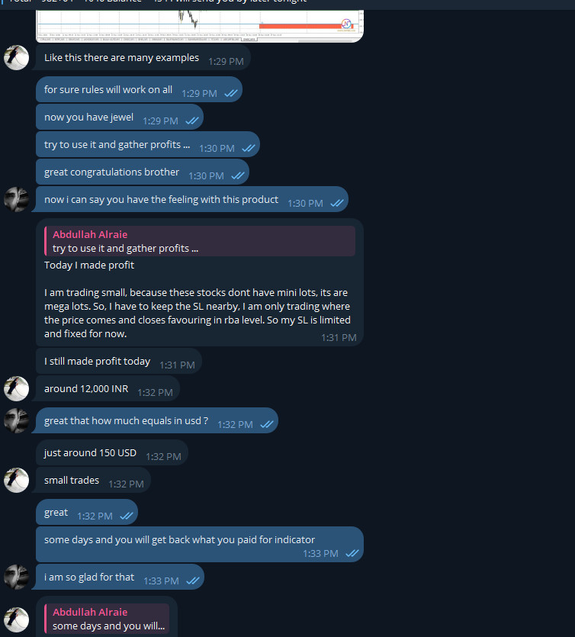Viewport: 575px width, 637px height.
Task: Click "Abdullah Alraie" name in the upper quote
Action: (x=90, y=234)
